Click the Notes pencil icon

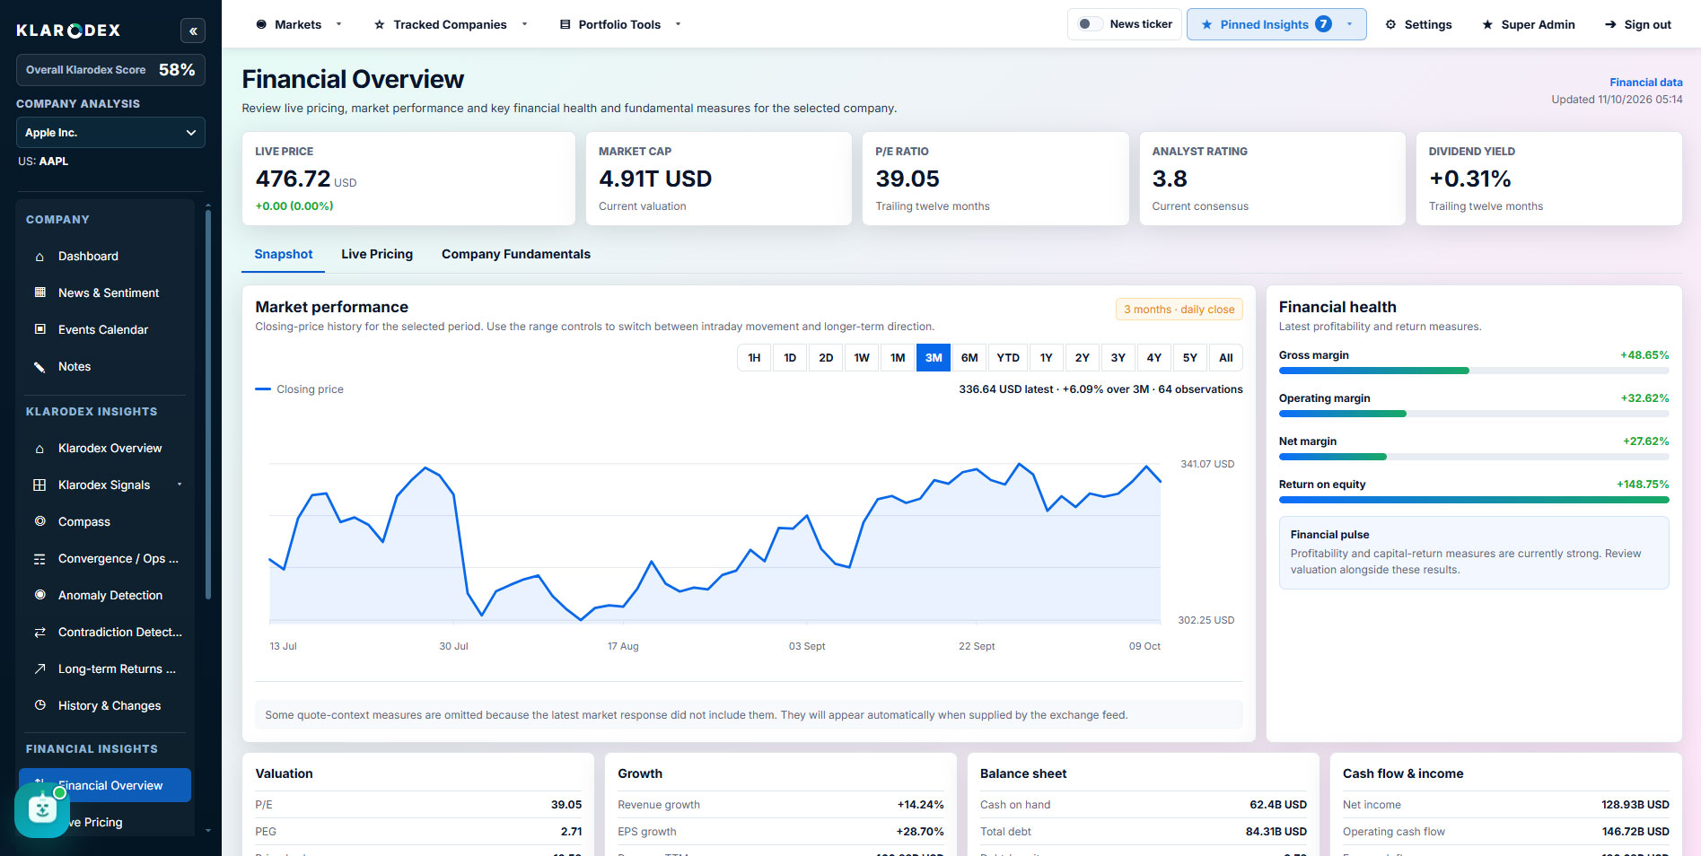click(39, 366)
